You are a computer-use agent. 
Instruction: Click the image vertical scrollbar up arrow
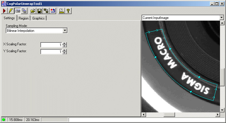click(x=222, y=23)
